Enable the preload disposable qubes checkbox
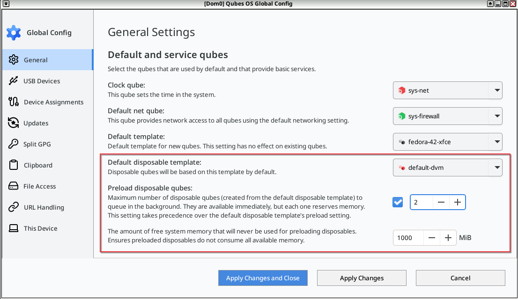Image resolution: width=518 pixels, height=299 pixels. 397,202
